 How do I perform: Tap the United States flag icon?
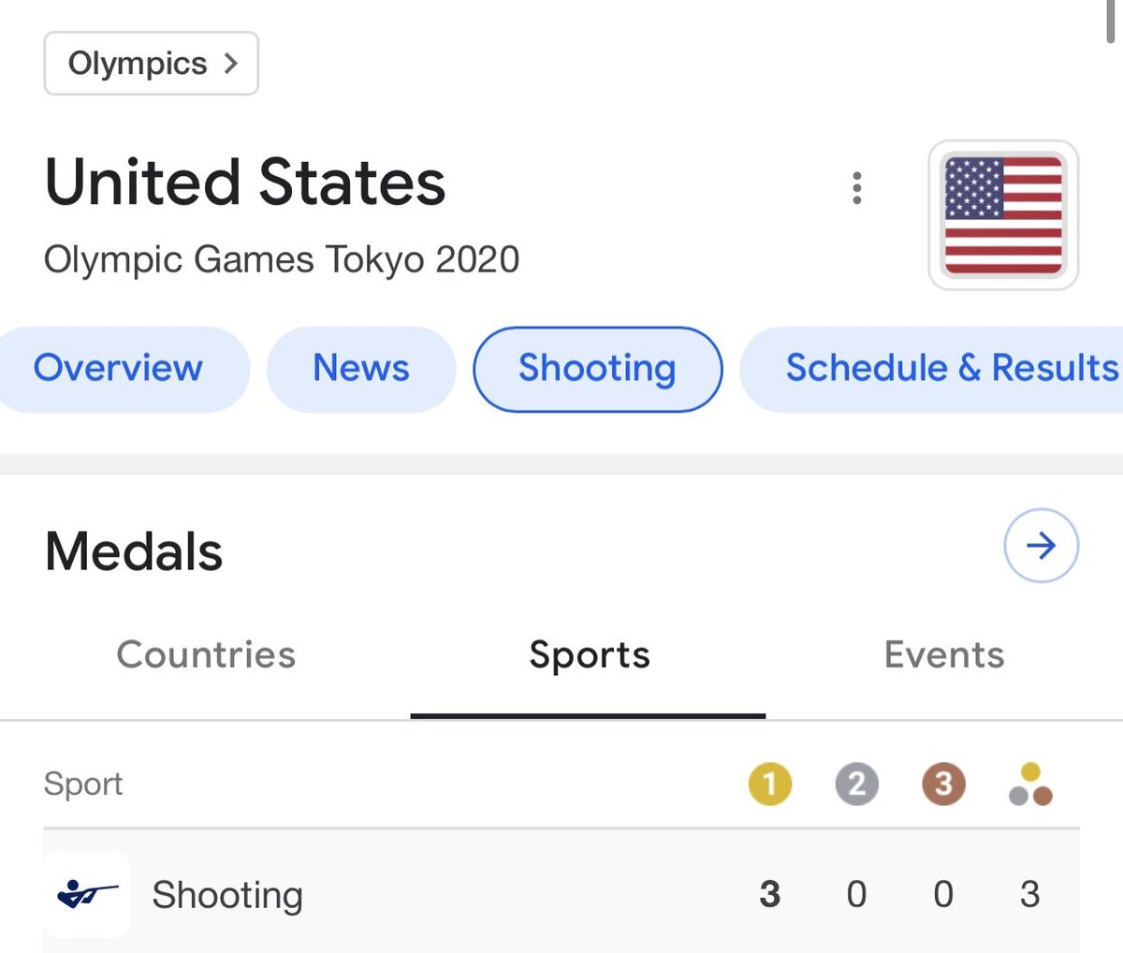point(1003,215)
